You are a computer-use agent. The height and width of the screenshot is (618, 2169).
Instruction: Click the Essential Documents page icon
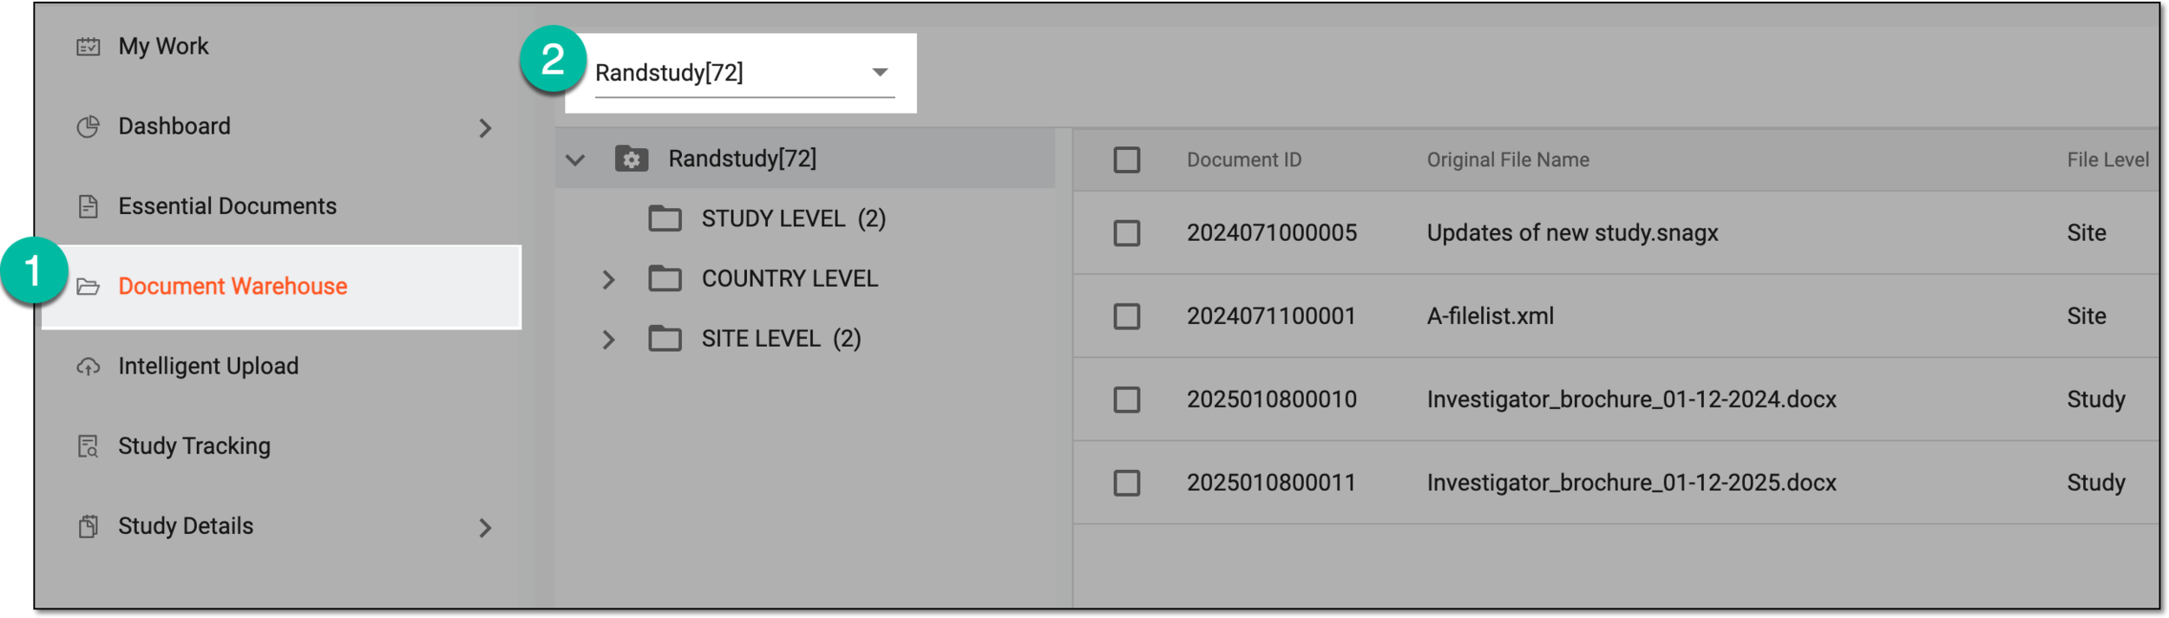click(x=88, y=206)
